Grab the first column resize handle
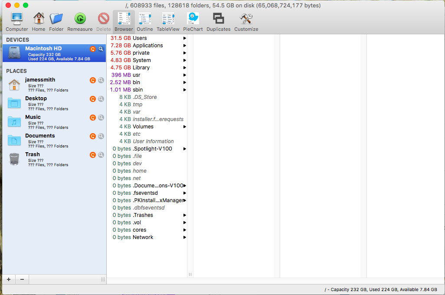The image size is (445, 295). point(190,274)
